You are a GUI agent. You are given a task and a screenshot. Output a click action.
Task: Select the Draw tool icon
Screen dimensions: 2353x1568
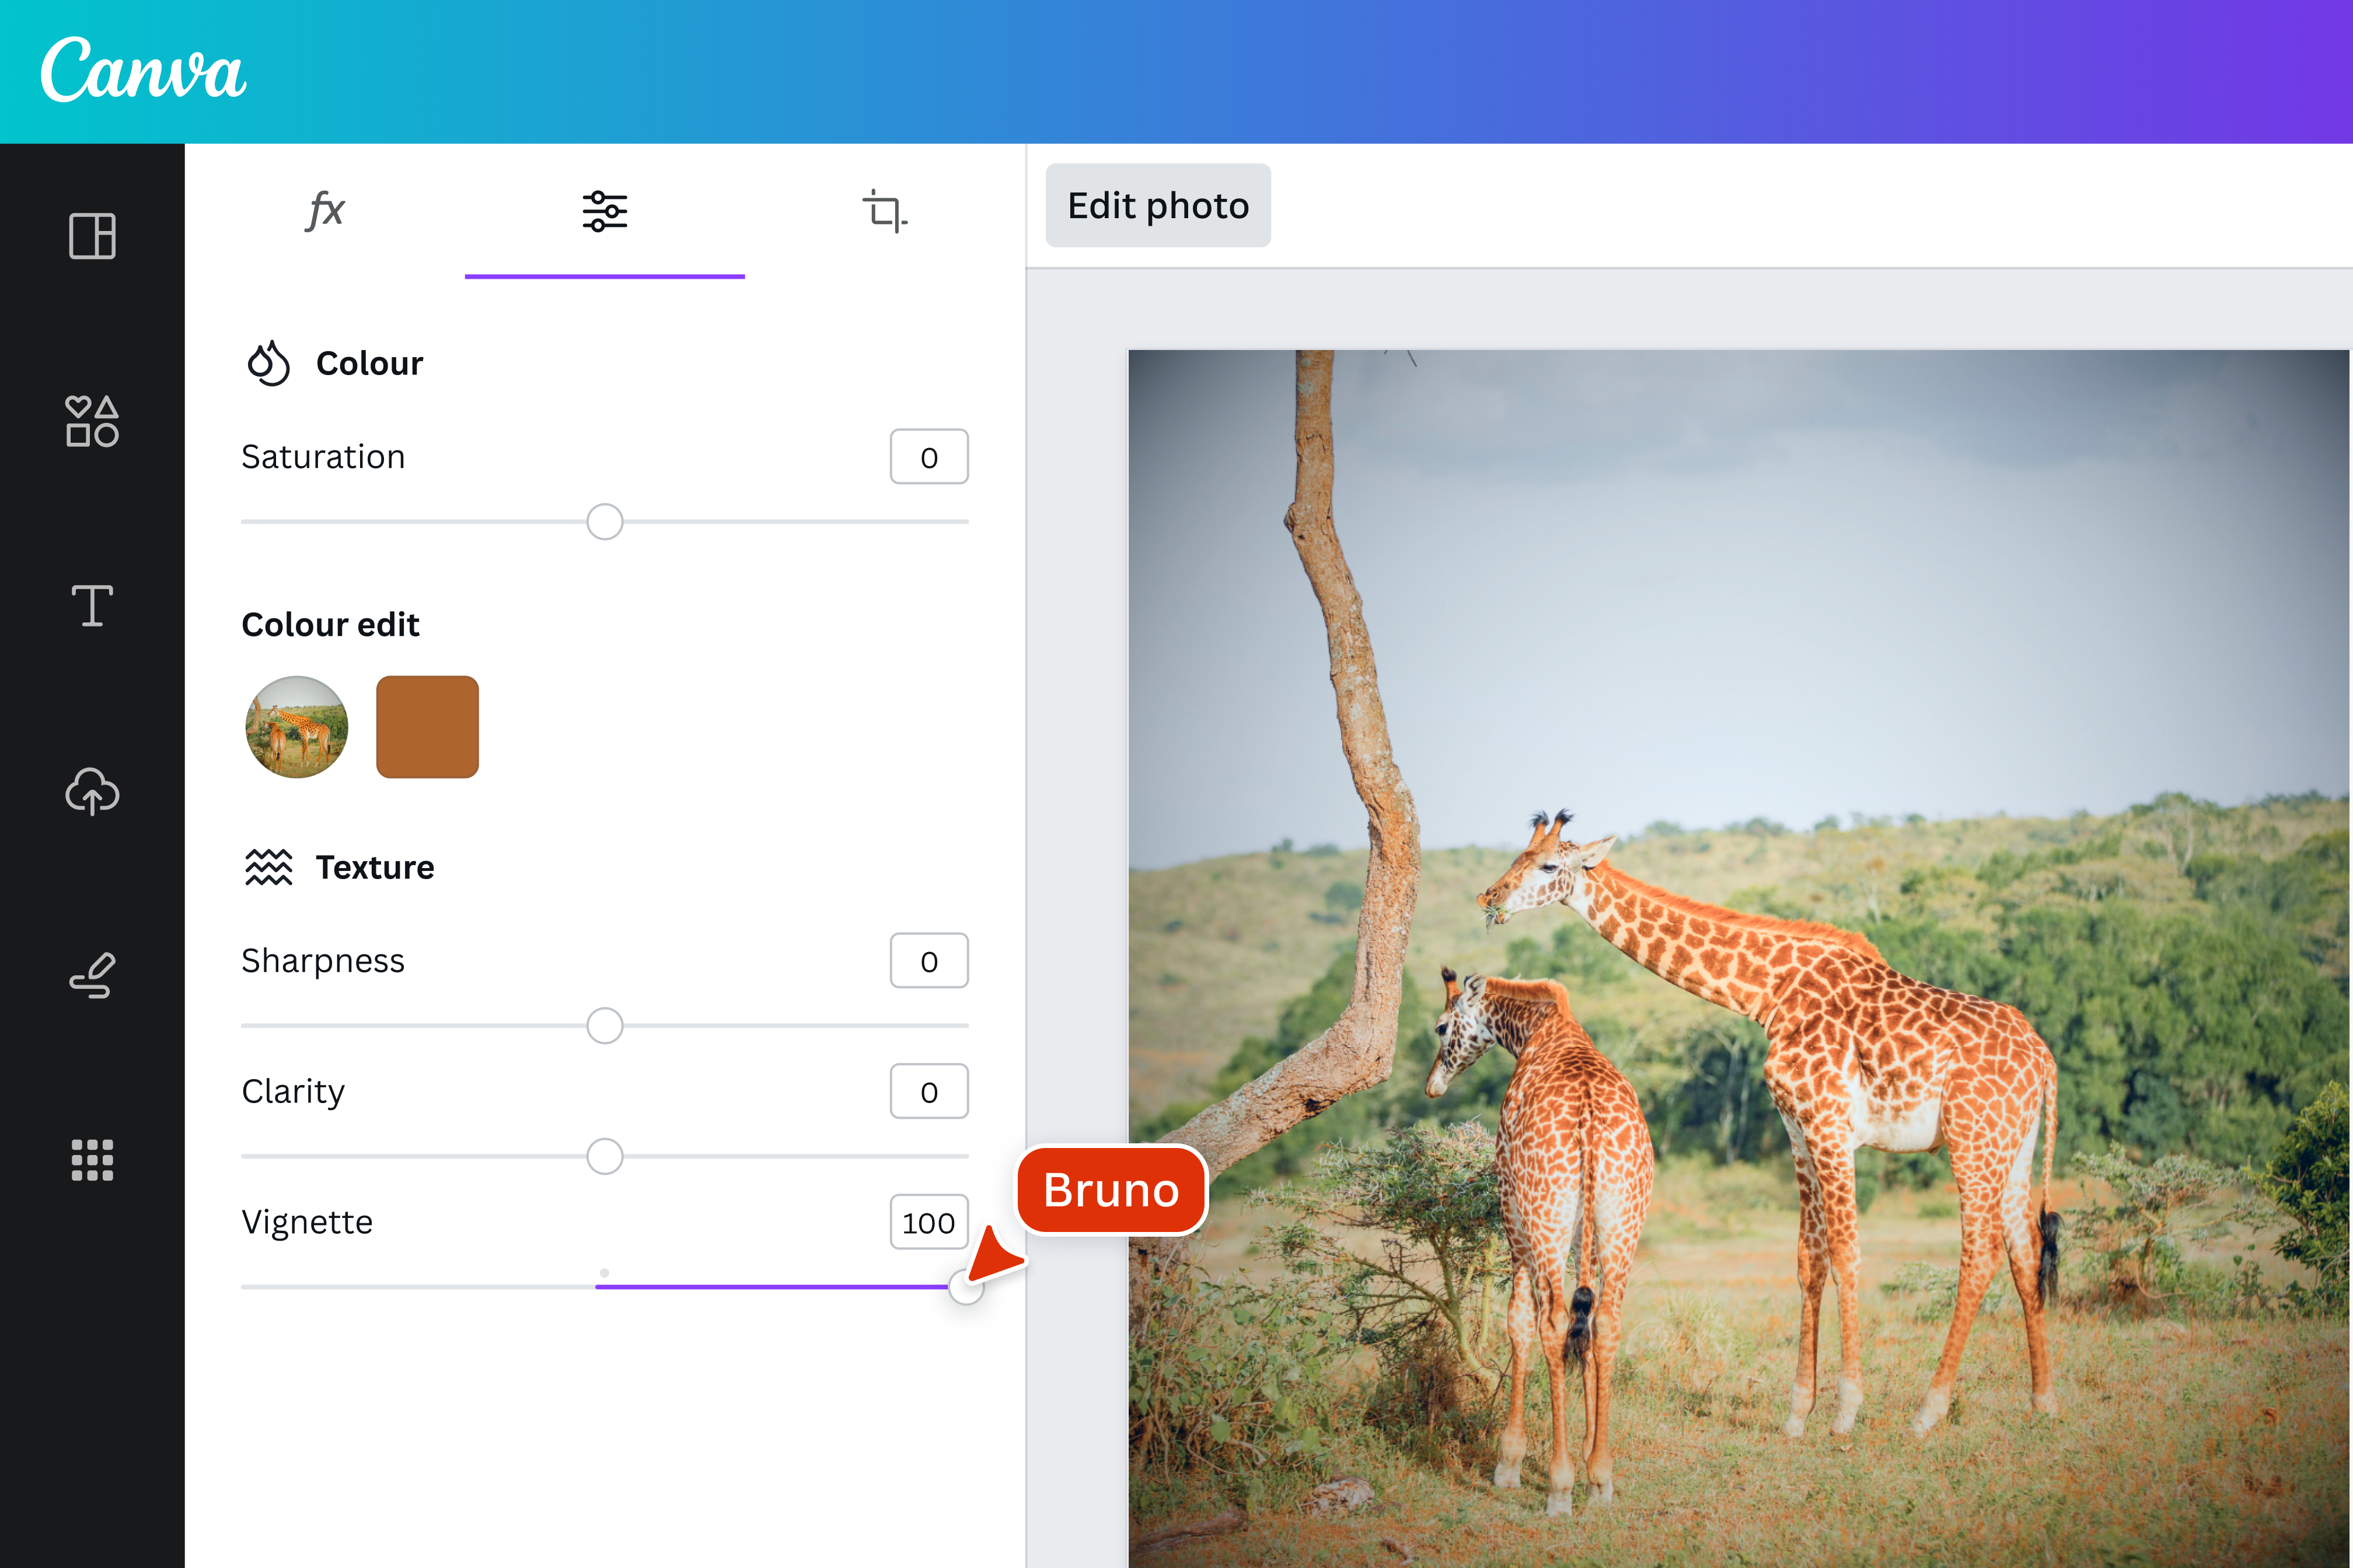click(92, 976)
